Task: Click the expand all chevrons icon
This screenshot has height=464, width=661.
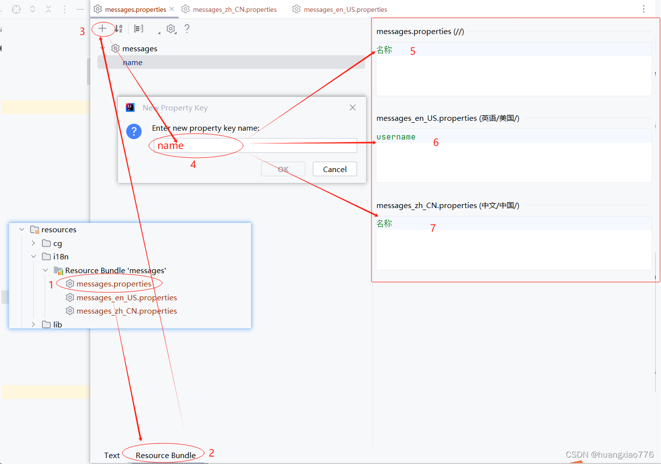Action: pyautogui.click(x=33, y=9)
